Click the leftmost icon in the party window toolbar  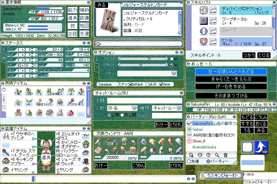pyautogui.click(x=191, y=155)
